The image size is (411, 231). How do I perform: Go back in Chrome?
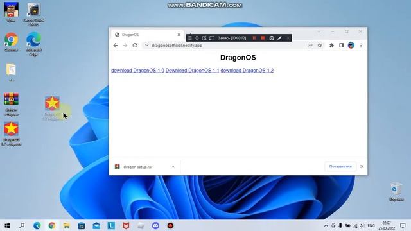pos(116,46)
